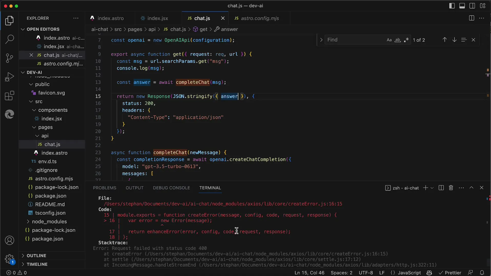
Task: Close the Find widget
Action: pyautogui.click(x=473, y=40)
